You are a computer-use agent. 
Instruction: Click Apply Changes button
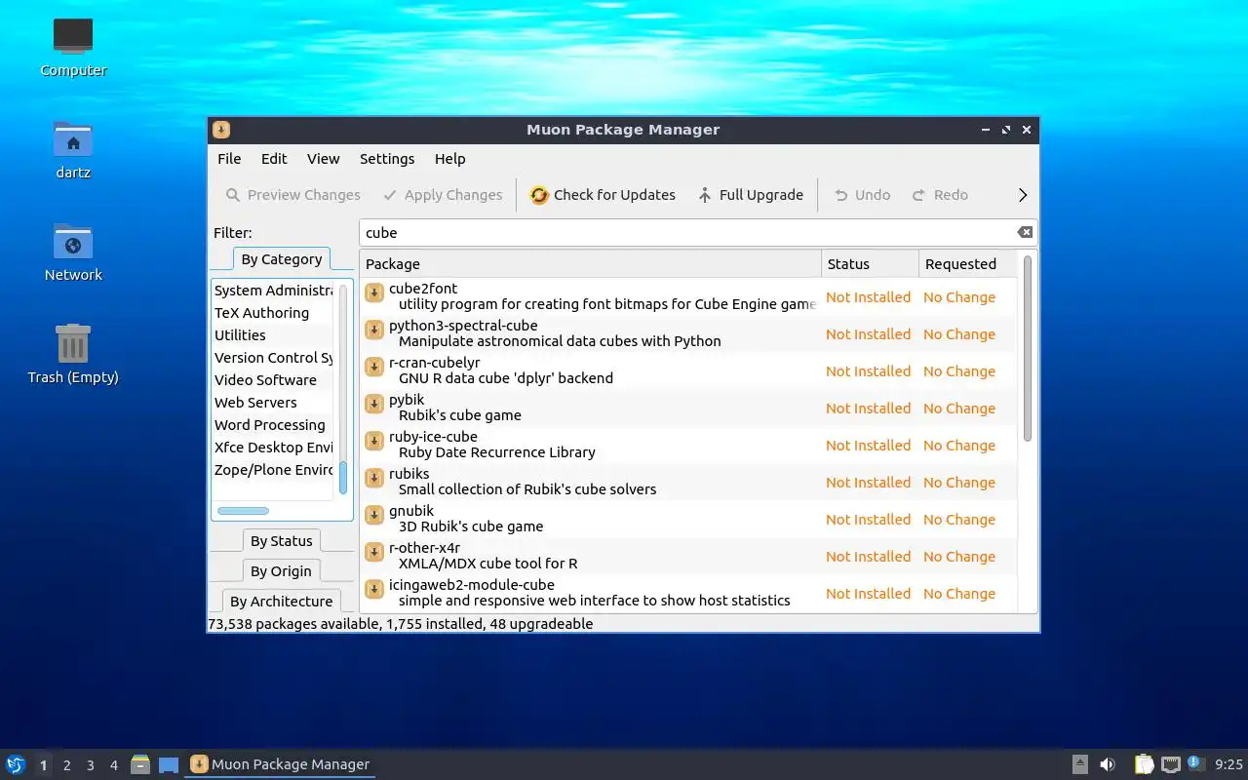coord(443,195)
